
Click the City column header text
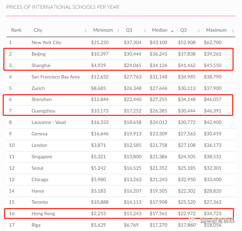(x=38, y=30)
